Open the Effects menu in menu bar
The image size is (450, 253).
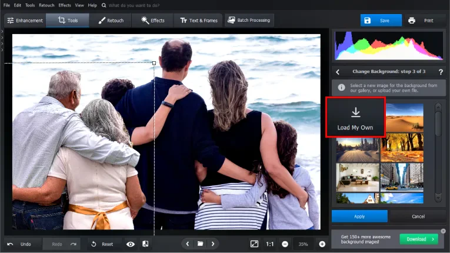tap(65, 5)
